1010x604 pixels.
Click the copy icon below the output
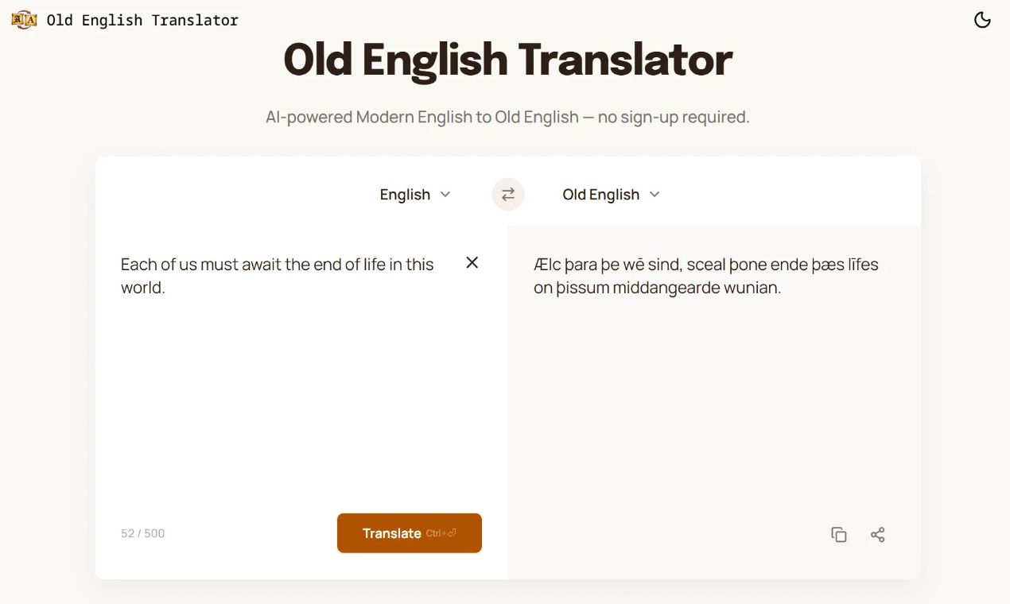838,534
